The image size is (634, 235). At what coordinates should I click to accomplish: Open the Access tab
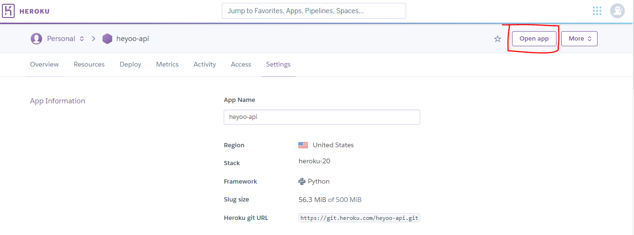click(241, 64)
